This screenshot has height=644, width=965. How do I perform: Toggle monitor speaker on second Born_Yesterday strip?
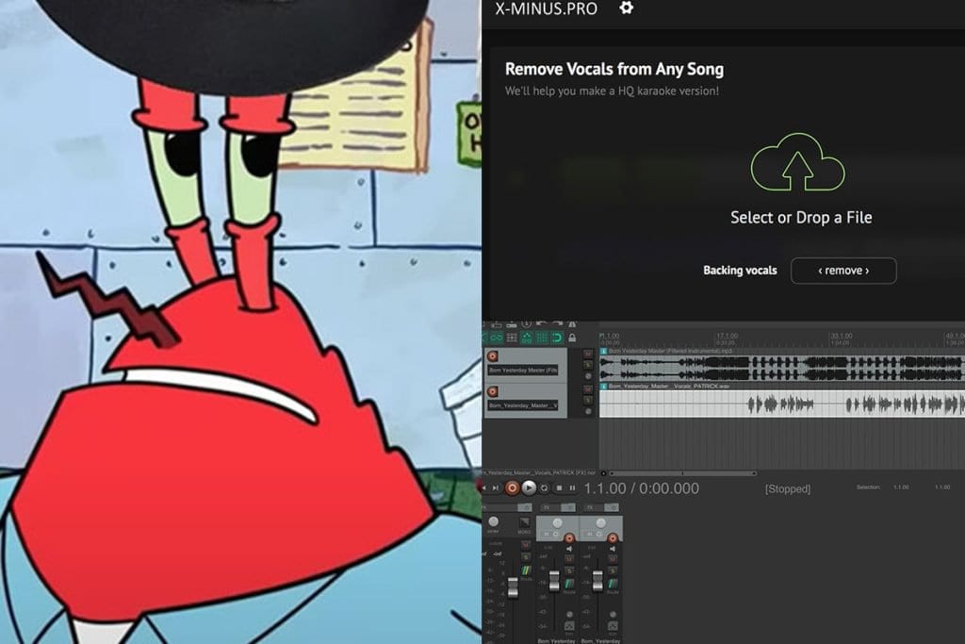613,549
